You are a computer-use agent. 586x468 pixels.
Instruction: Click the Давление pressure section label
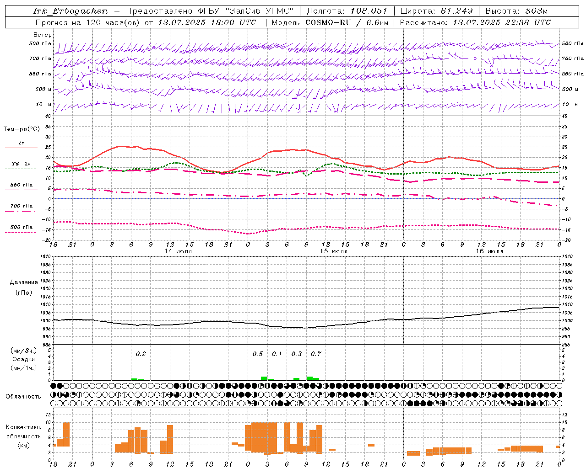coord(23,282)
